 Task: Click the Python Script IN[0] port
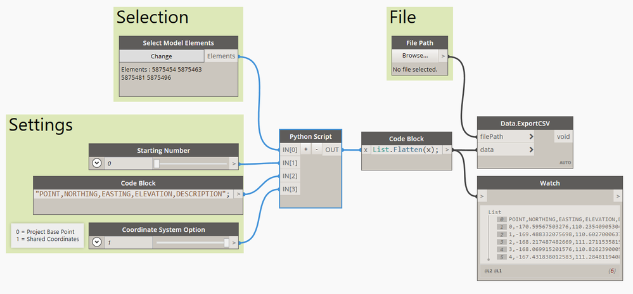(x=290, y=150)
